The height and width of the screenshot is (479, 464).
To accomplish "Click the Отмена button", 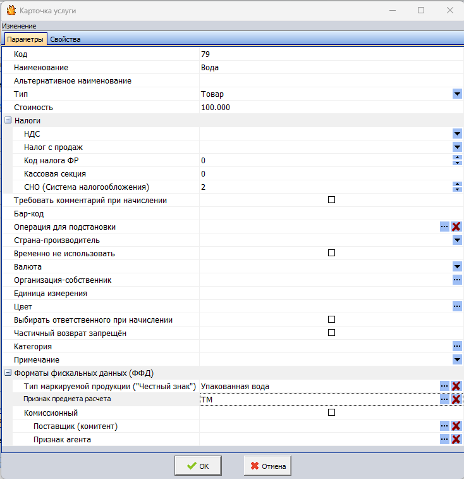I will click(267, 466).
